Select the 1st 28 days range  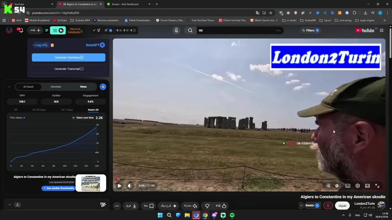[x=39, y=110]
